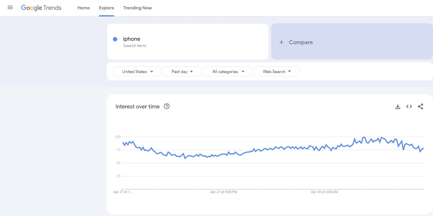The height and width of the screenshot is (216, 433).
Task: Click the 50 value on chart axis
Action: (x=118, y=163)
